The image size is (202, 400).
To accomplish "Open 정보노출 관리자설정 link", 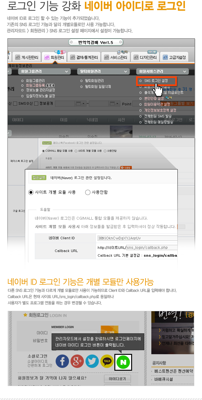I will click(40, 90).
